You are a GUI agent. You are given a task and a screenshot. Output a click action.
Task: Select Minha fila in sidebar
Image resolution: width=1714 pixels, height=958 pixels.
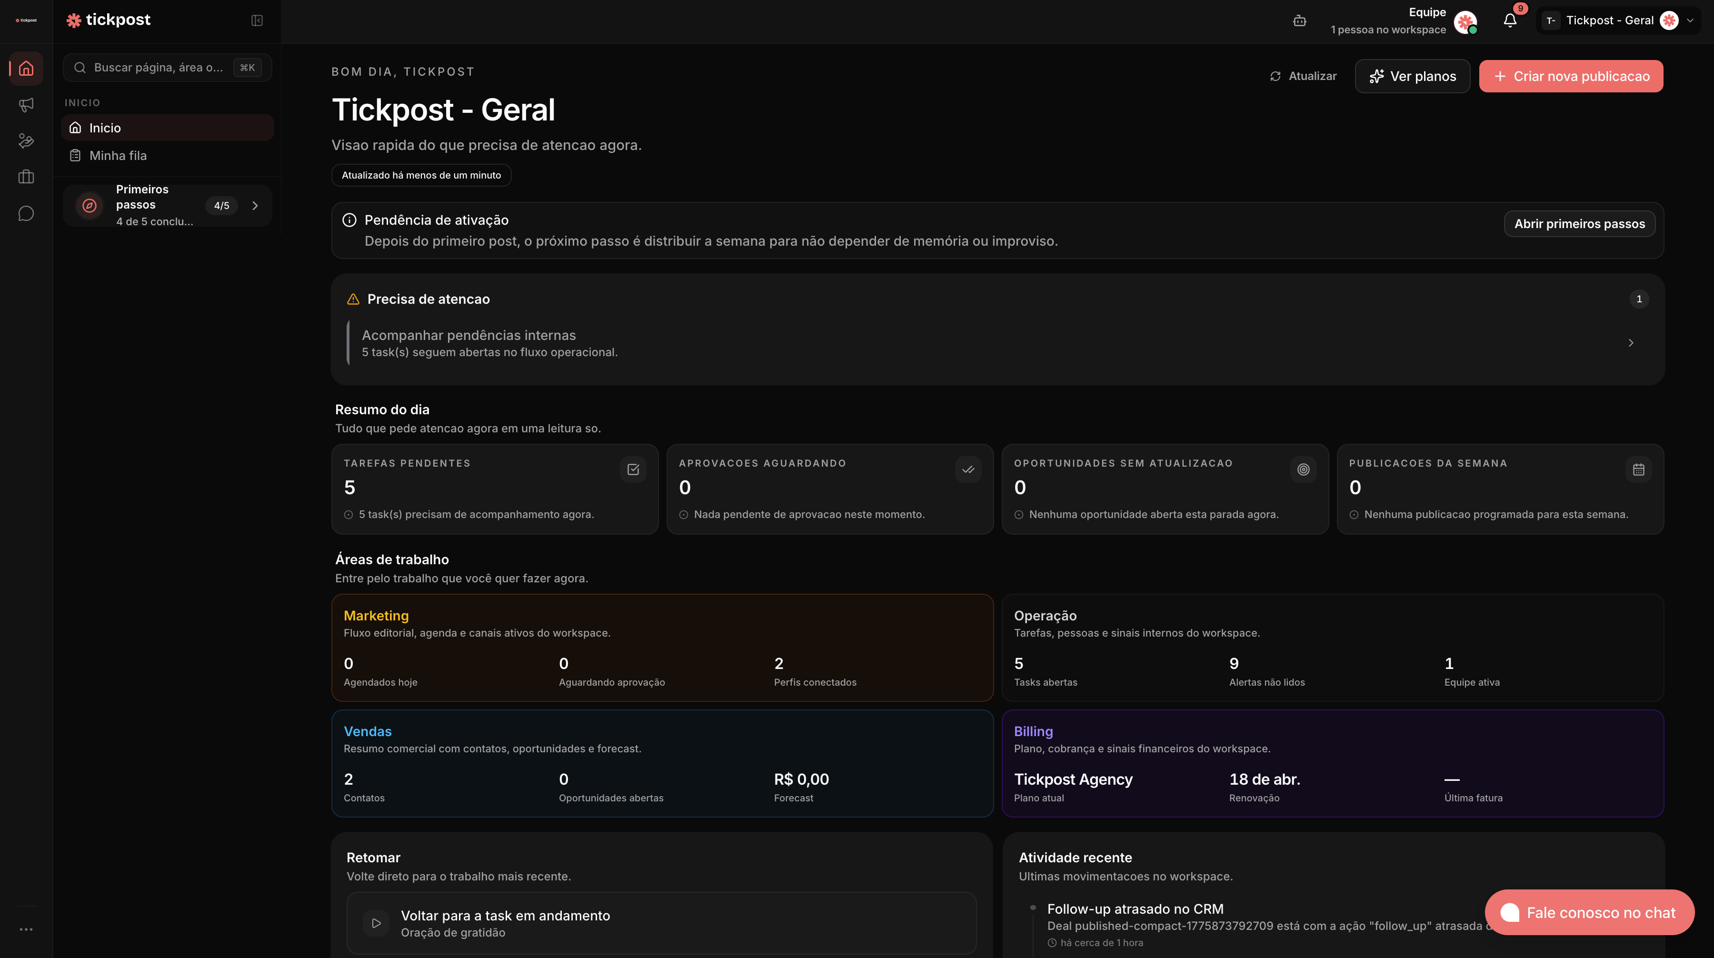(x=118, y=156)
